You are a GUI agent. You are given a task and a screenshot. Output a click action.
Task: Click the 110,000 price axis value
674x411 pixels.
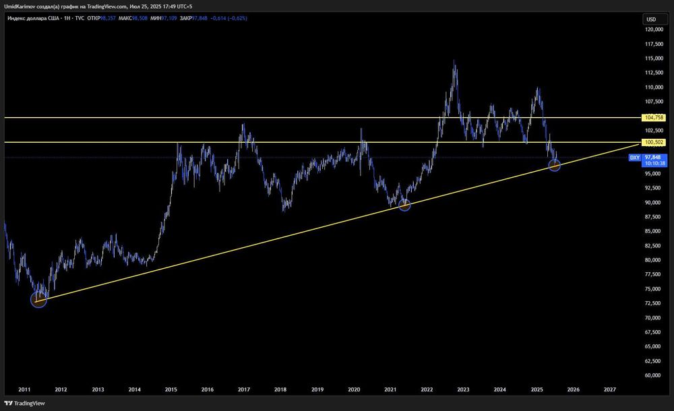654,88
